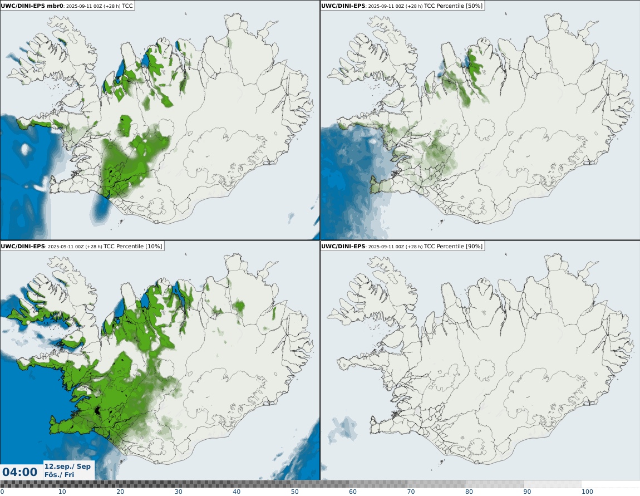Click the '10' scale value
Image resolution: width=640 pixels, height=496 pixels.
62,492
